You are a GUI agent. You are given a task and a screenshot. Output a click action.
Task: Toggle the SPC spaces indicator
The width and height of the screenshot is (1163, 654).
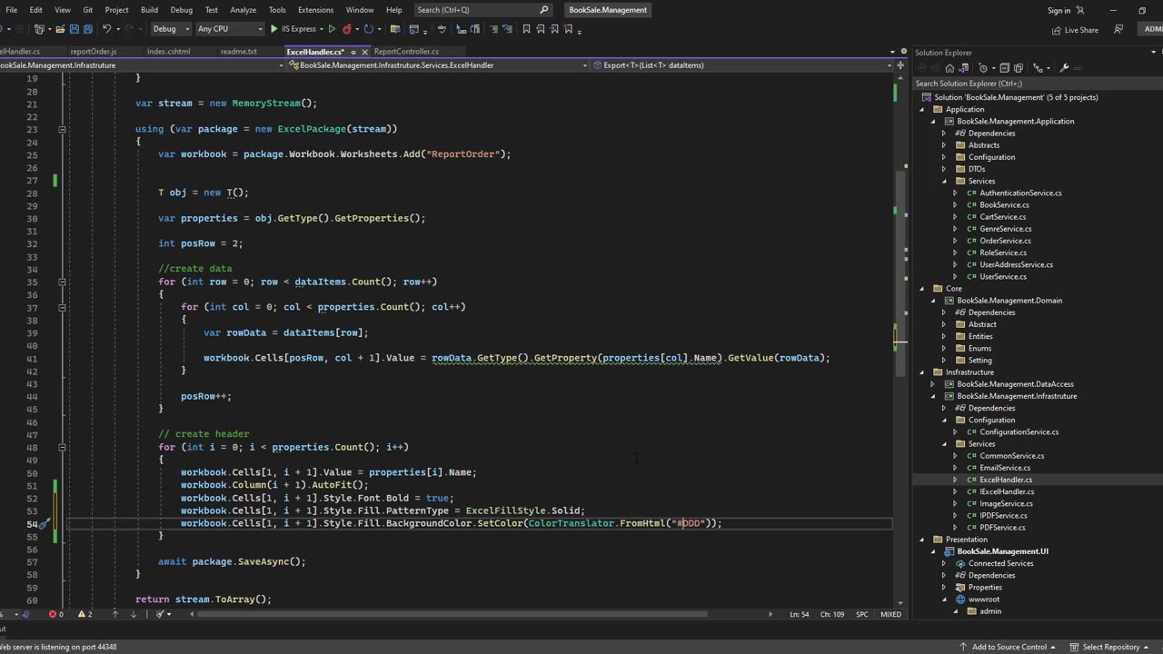pos(861,614)
